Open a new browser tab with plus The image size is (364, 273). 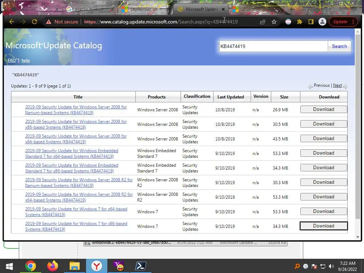tap(291, 9)
